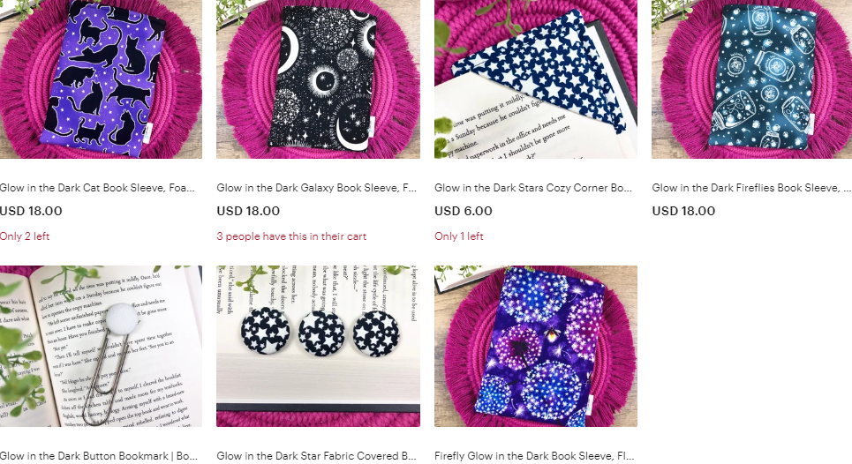Open the purple cat book sleeve photo
Screen dimensions: 852x464
101,79
